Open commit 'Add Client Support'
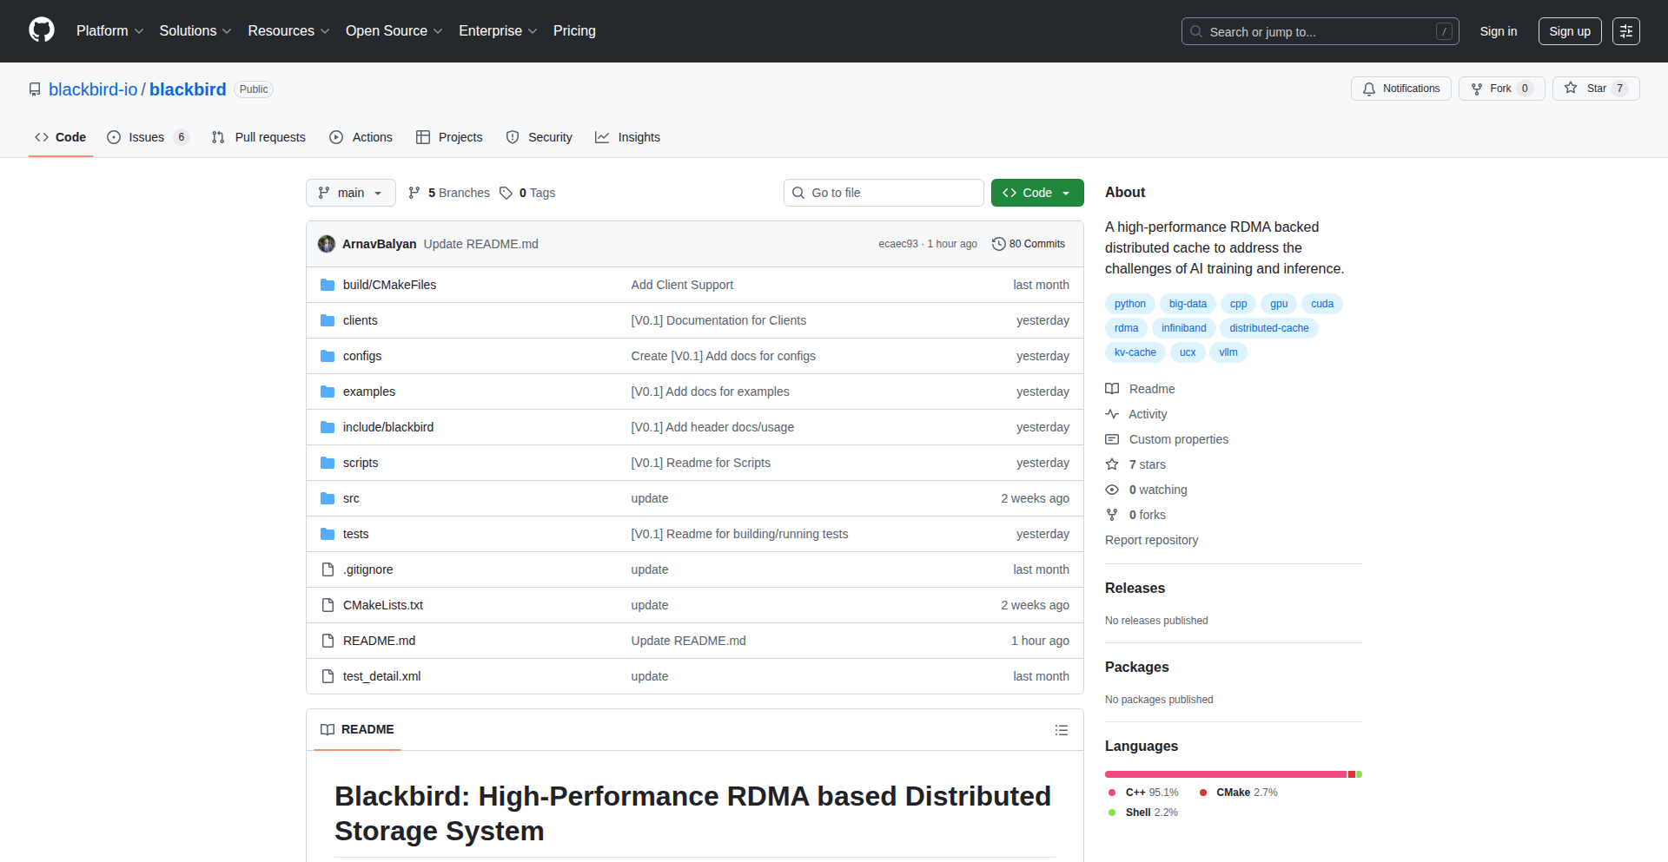Screen dimensions: 1668x862 (682, 285)
